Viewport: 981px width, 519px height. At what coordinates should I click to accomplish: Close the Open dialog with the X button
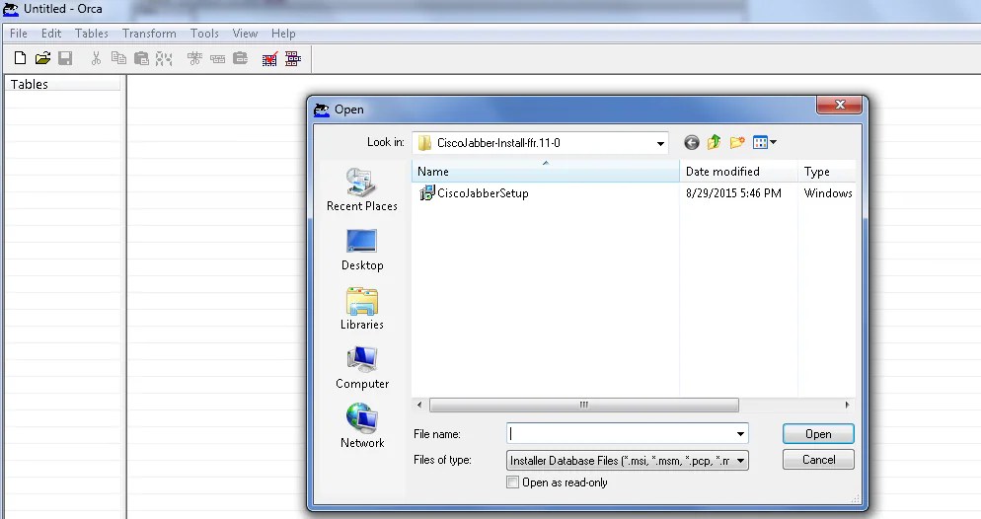coord(840,105)
